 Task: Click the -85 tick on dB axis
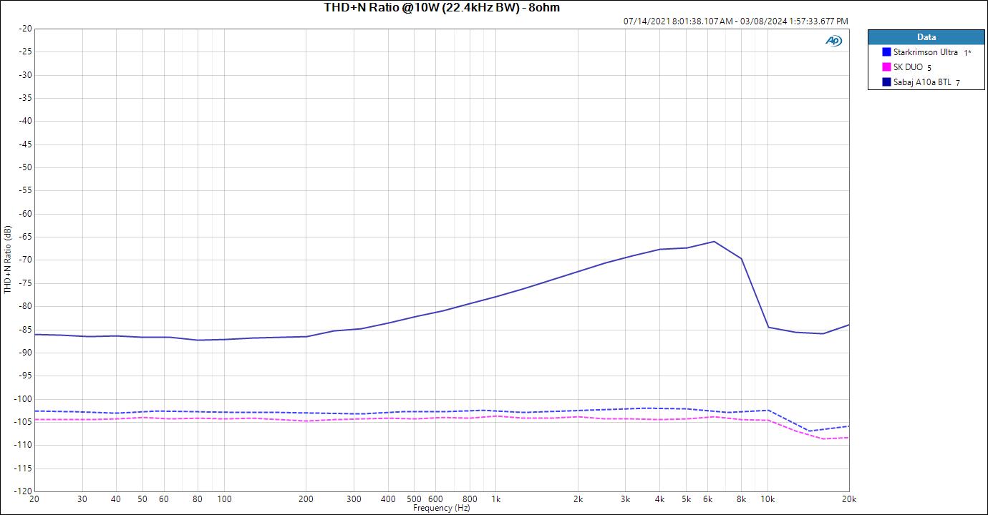25,330
